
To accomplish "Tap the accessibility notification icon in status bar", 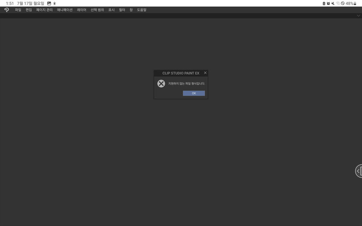I will pos(54,3).
